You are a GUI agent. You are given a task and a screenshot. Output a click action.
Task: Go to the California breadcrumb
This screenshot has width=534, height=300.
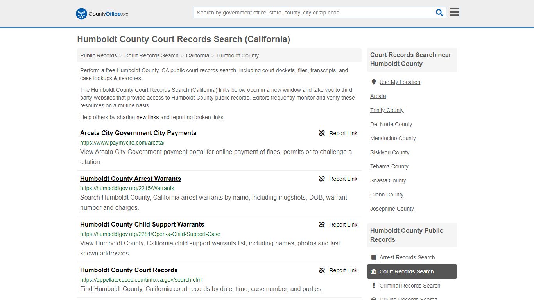(197, 55)
